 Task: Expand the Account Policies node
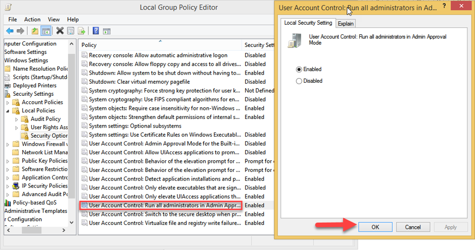(8, 103)
